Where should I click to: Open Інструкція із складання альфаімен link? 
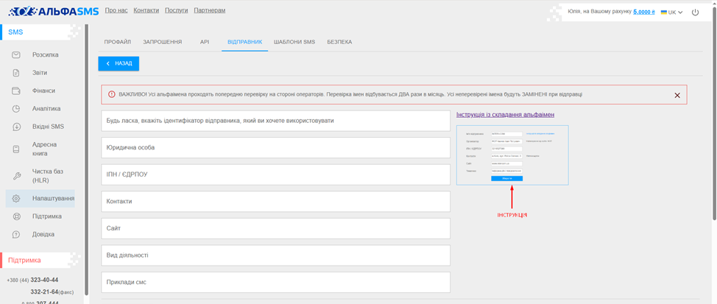pyautogui.click(x=505, y=115)
